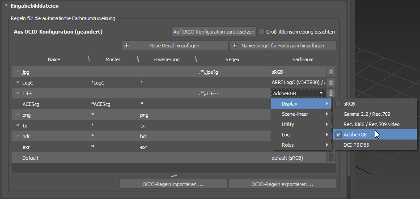Click the trash icon for TIFF rule
The height and width of the screenshot is (199, 420).
point(331,93)
